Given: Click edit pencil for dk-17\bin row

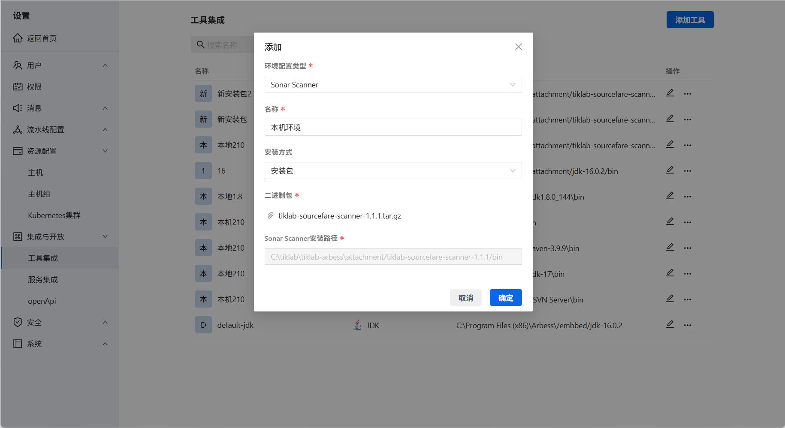Looking at the screenshot, I should pyautogui.click(x=670, y=273).
